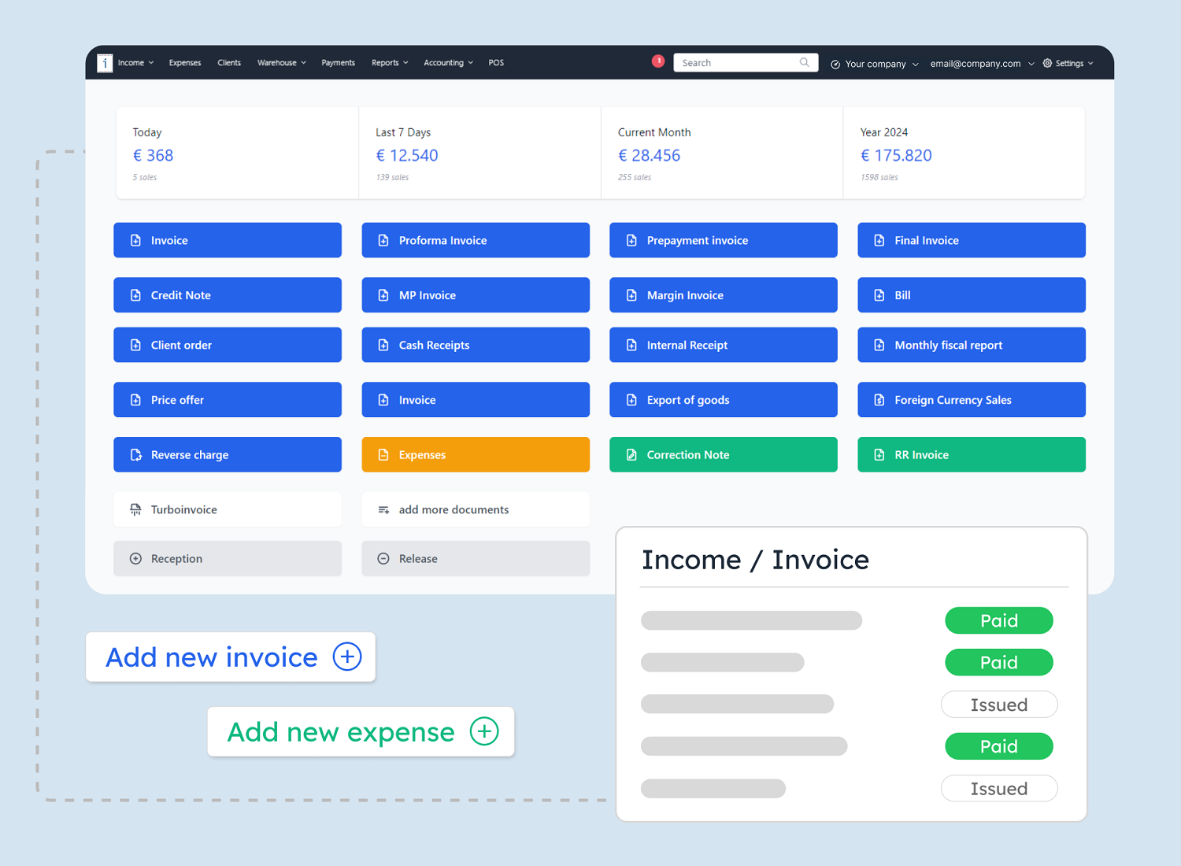Open Turboinvoice via its printer icon

135,509
